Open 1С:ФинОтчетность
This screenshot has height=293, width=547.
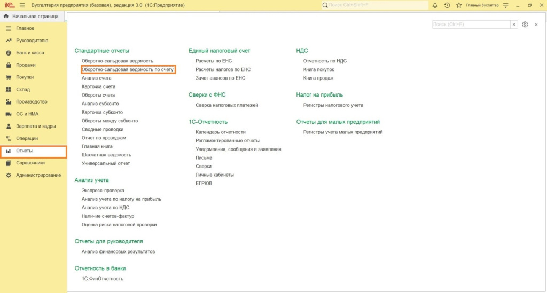[103, 279]
